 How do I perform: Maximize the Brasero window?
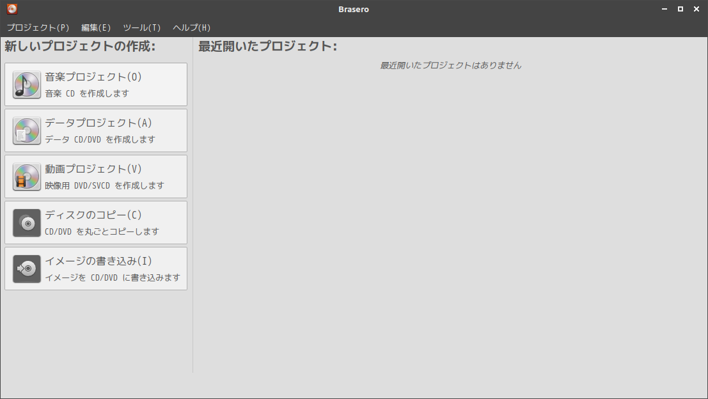[680, 9]
